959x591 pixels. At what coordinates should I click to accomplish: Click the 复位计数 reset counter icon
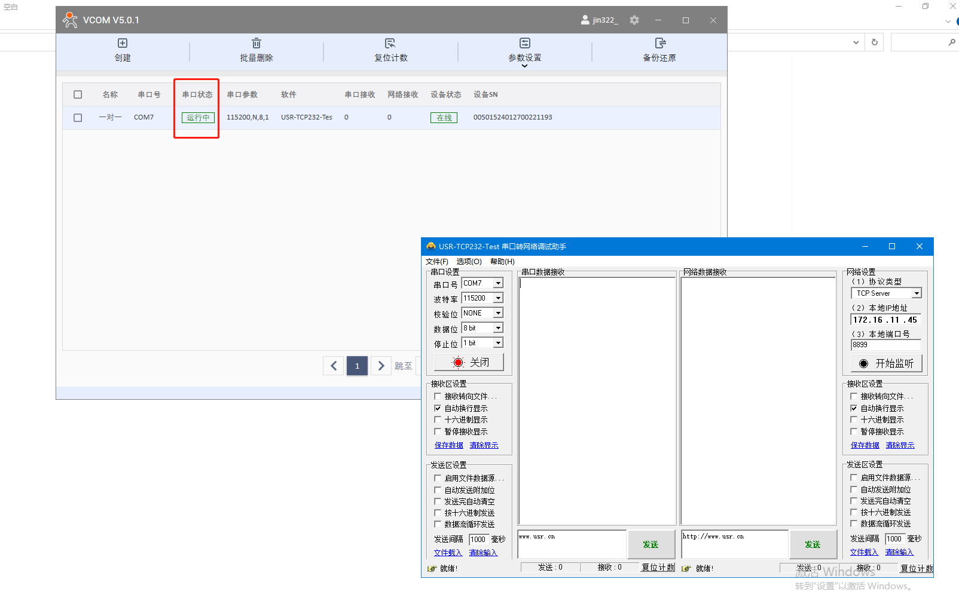(x=390, y=43)
